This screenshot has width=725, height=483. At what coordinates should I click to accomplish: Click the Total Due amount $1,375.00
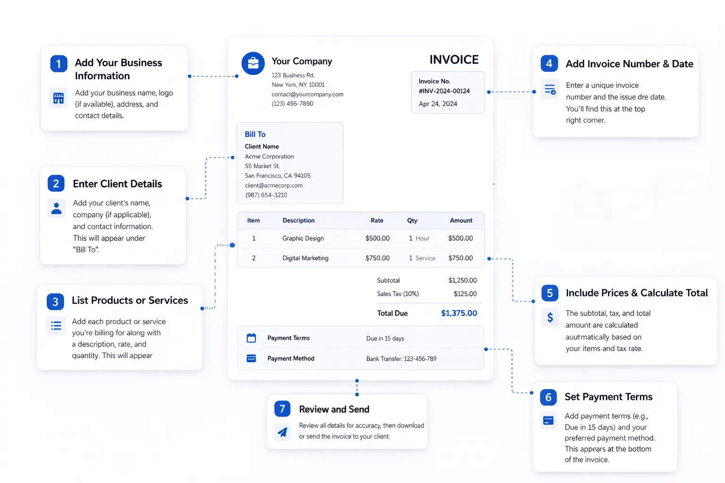click(459, 313)
